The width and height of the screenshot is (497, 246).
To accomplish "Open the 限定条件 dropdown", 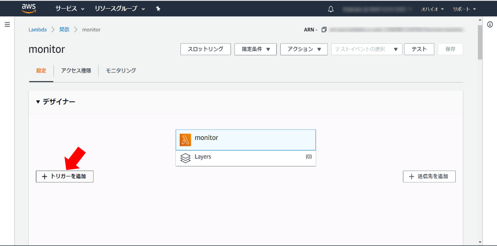I will coord(255,49).
